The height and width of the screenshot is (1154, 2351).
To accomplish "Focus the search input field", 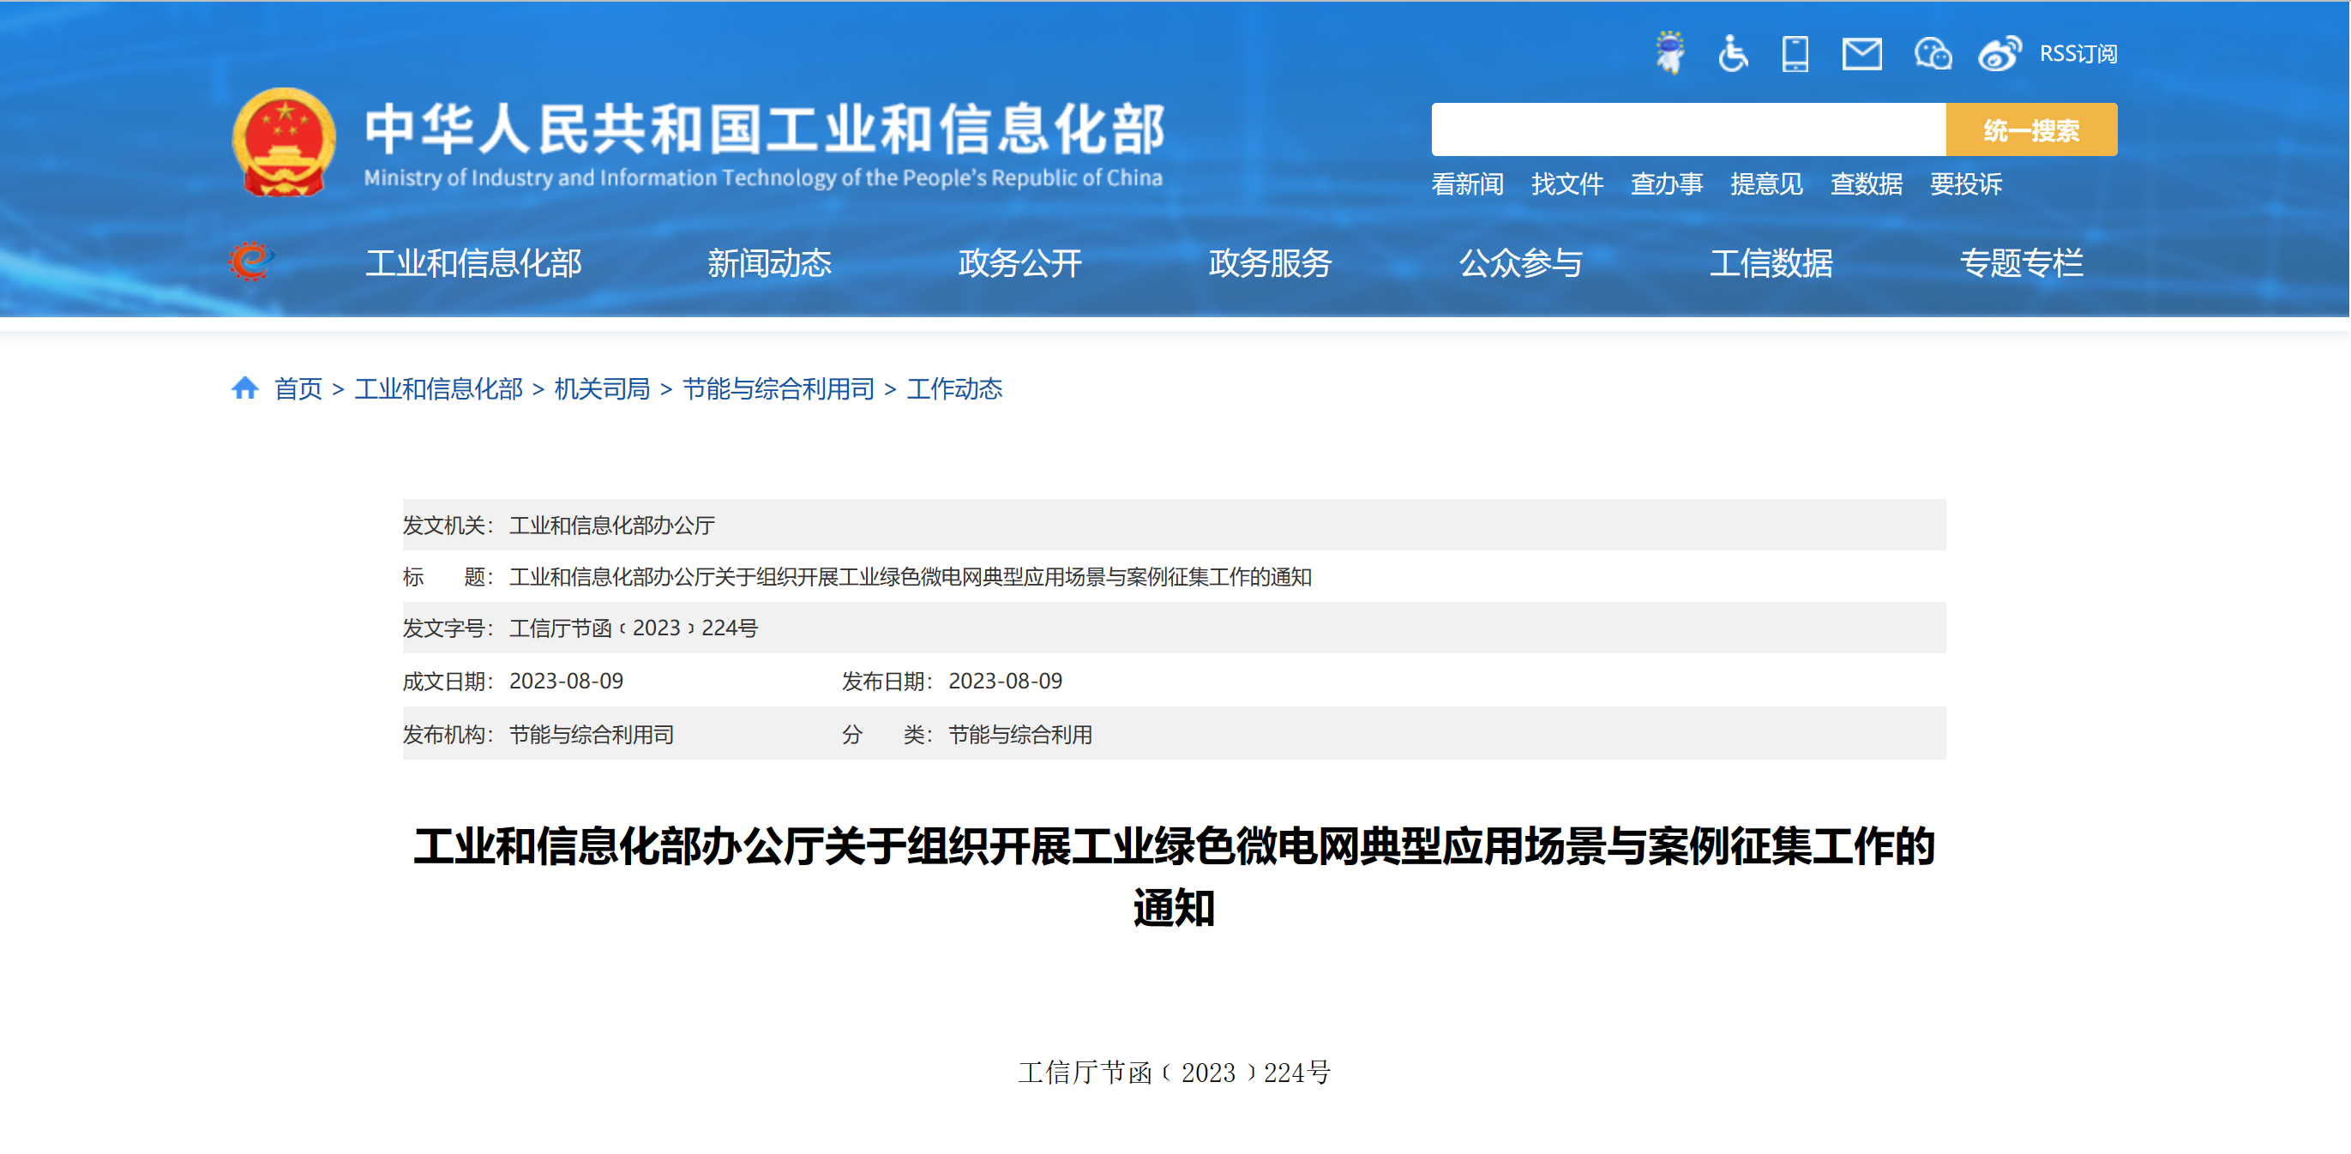I will pyautogui.click(x=1688, y=129).
